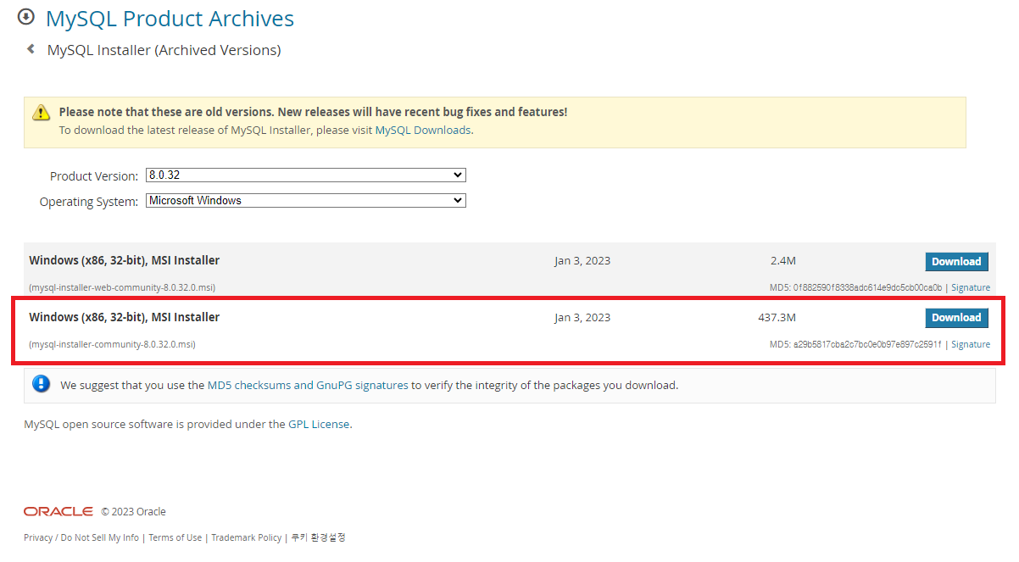
Task: Click the MySQL Product Archives heading
Action: (170, 19)
